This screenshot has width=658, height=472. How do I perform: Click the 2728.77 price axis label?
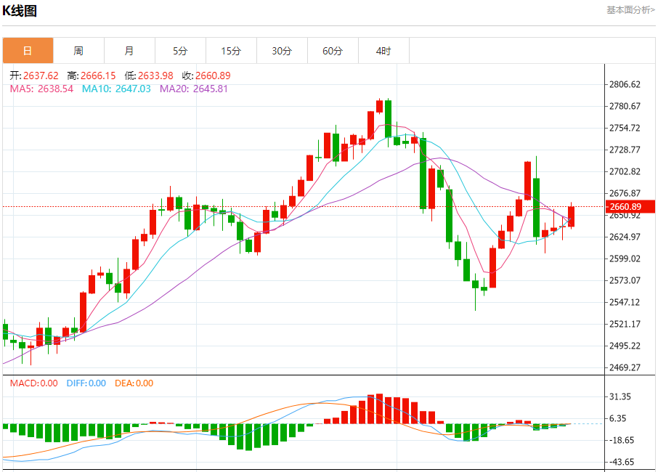pyautogui.click(x=625, y=150)
